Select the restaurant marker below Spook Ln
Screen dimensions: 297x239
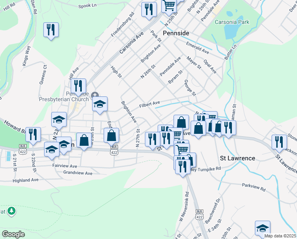point(149,10)
